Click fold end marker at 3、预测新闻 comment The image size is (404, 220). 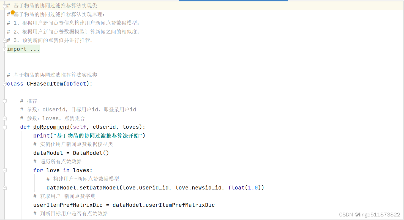(x=4, y=40)
